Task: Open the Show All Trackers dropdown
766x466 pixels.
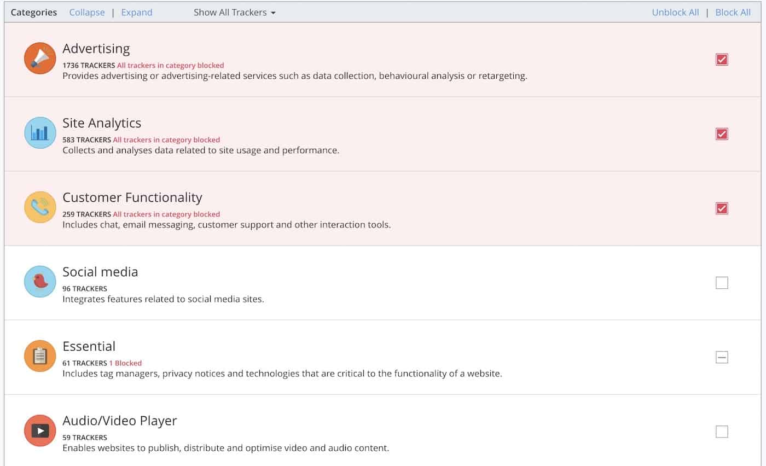Action: coord(234,12)
